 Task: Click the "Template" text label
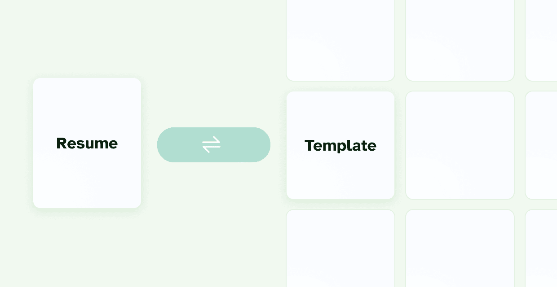(340, 146)
